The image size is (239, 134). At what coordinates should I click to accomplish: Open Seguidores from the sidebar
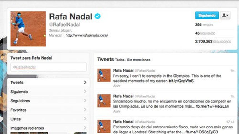click(x=20, y=101)
